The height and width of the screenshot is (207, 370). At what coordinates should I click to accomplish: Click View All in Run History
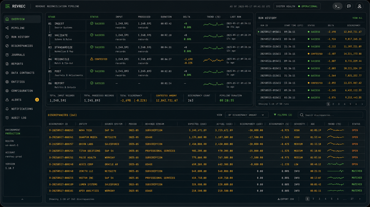(x=357, y=18)
